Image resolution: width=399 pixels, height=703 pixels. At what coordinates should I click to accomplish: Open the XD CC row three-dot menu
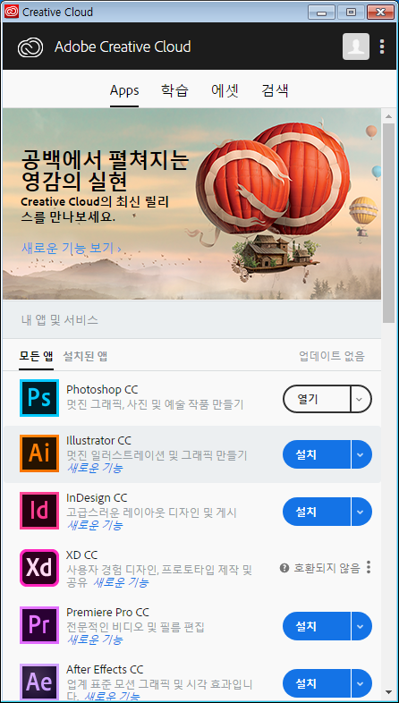pos(369,567)
